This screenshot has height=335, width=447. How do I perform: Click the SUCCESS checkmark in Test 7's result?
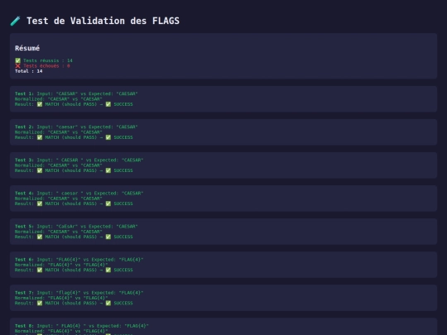pyautogui.click(x=108, y=303)
